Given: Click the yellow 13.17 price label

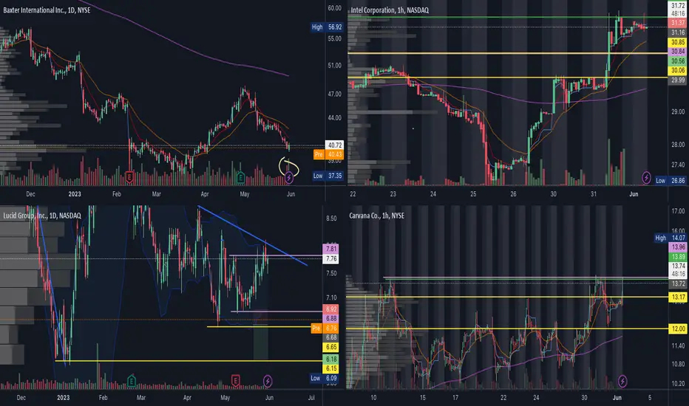Looking at the screenshot, I should coord(678,297).
